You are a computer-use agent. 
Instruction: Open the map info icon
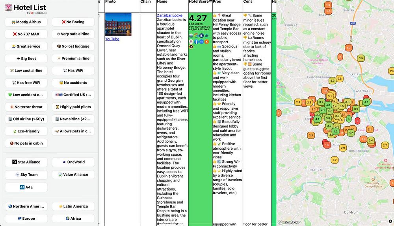click(x=390, y=221)
